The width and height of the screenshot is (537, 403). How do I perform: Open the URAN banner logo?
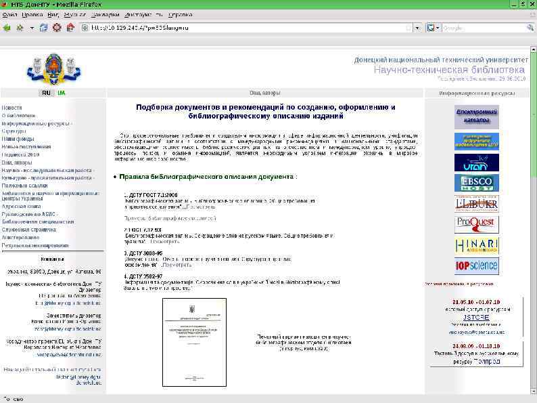(x=476, y=163)
